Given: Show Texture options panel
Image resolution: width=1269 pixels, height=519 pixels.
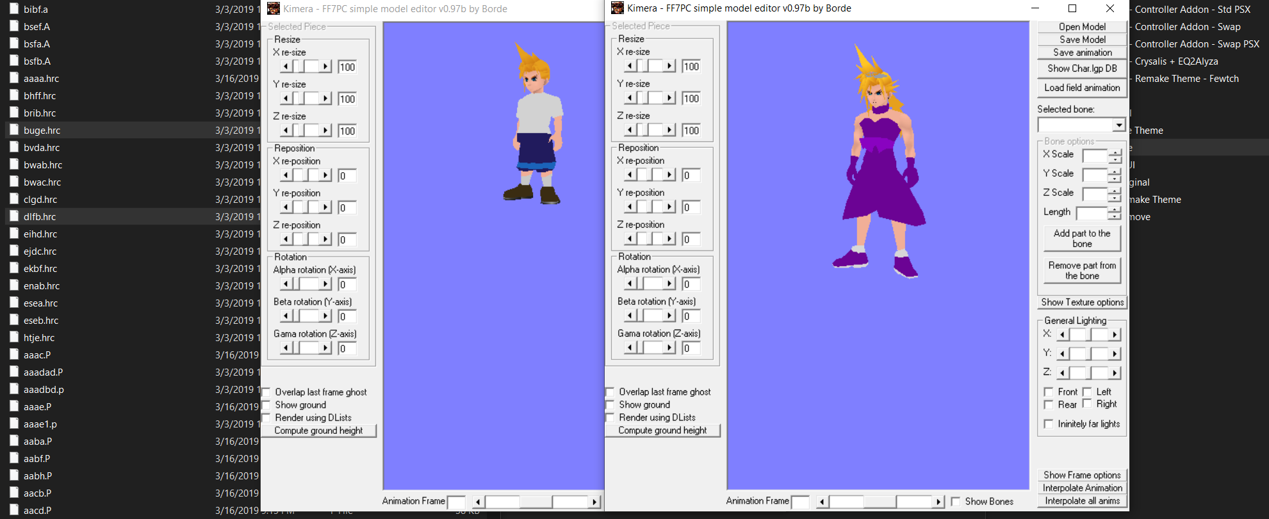Looking at the screenshot, I should click(x=1082, y=302).
